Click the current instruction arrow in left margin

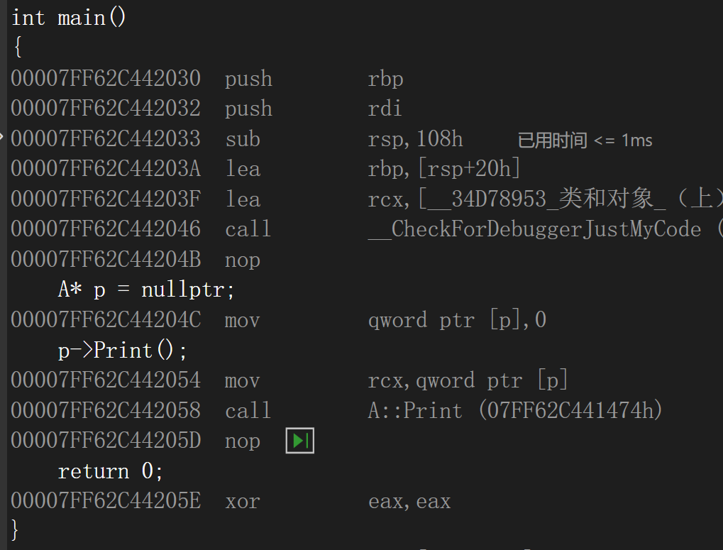(x=2, y=136)
